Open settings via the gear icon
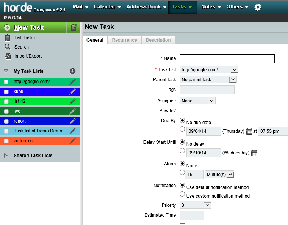The image size is (288, 225). [258, 7]
